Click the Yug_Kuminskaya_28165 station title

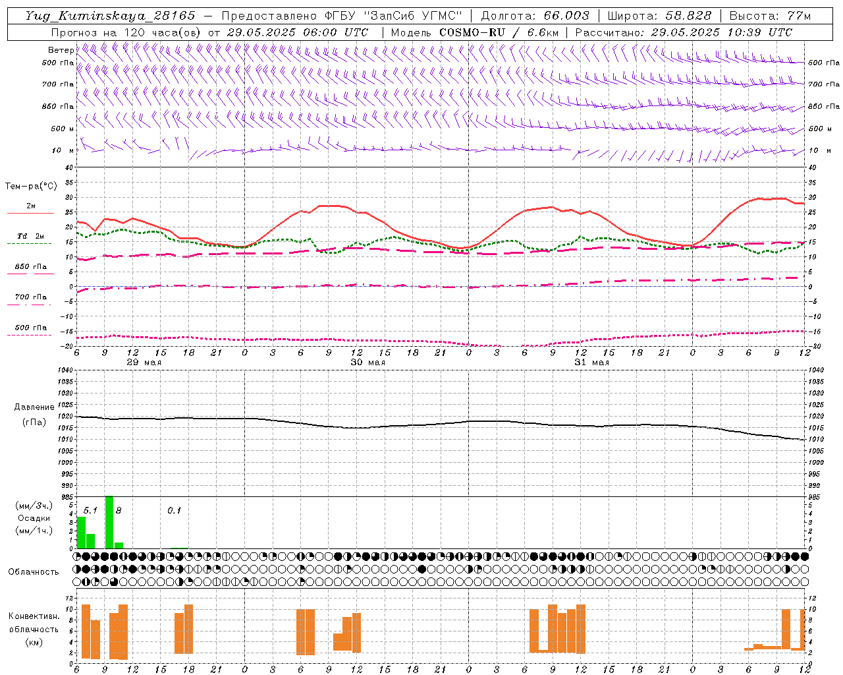tap(110, 16)
